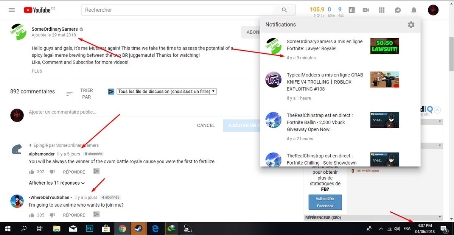Click CANCEL on the comment box
The height and width of the screenshot is (235, 454).
pos(206,125)
